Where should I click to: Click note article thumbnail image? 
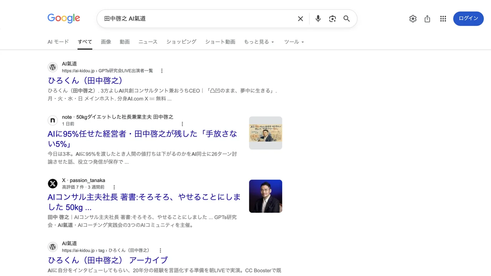(265, 133)
